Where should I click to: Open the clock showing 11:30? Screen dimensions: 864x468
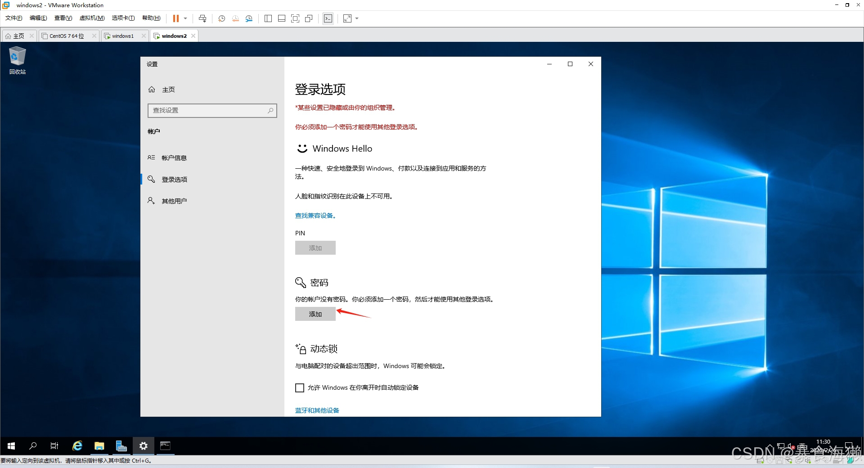click(823, 446)
